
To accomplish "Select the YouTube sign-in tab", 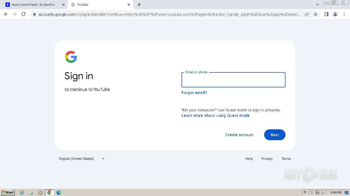I will pyautogui.click(x=100, y=5).
